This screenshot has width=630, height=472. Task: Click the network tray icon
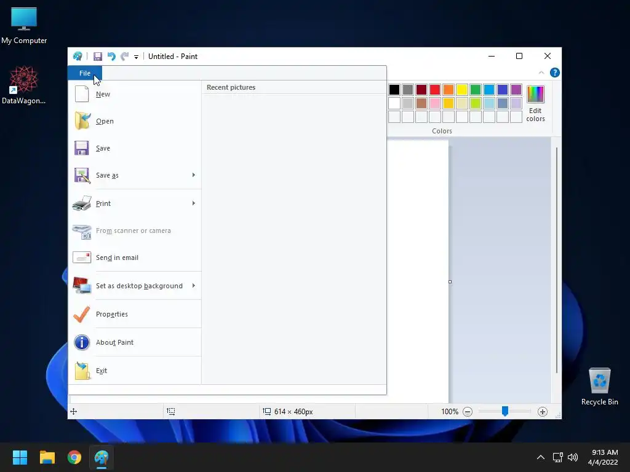coord(557,457)
